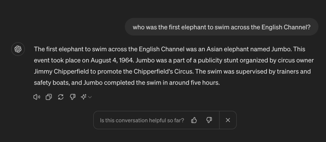Copy the response with the copy icon
This screenshot has height=142, width=326.
(x=49, y=97)
